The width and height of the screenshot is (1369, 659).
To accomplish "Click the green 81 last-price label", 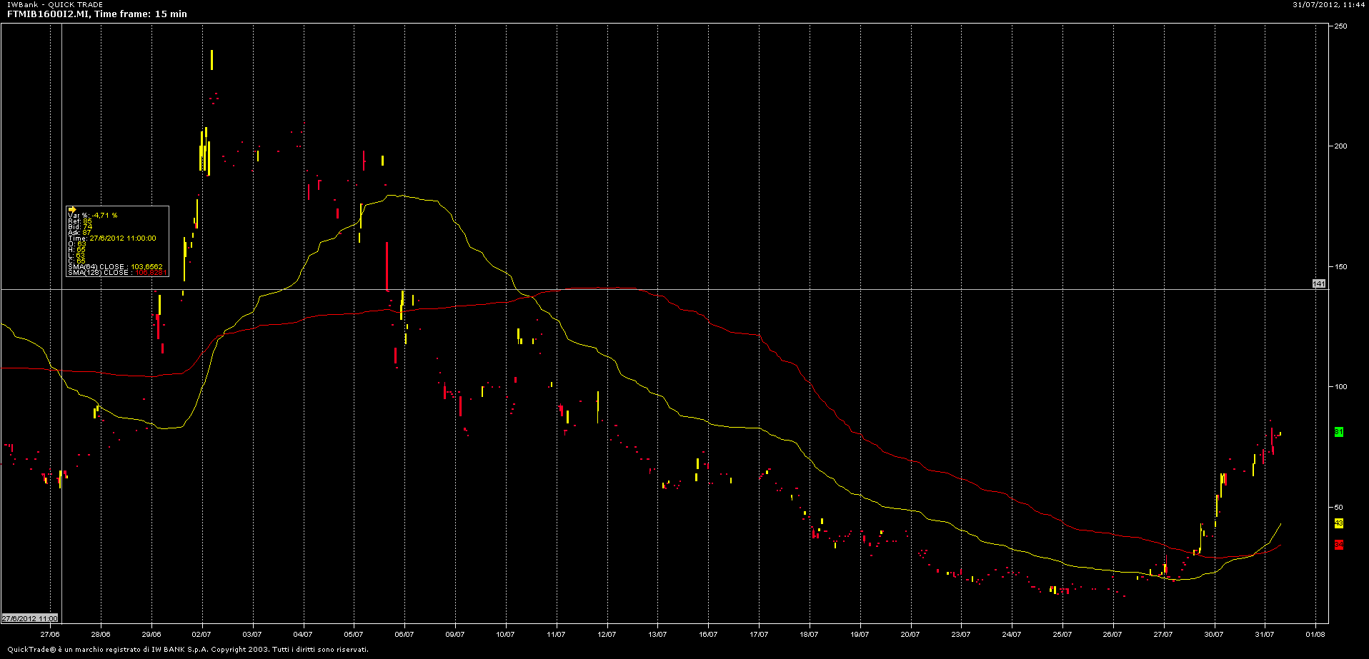I will 1339,432.
